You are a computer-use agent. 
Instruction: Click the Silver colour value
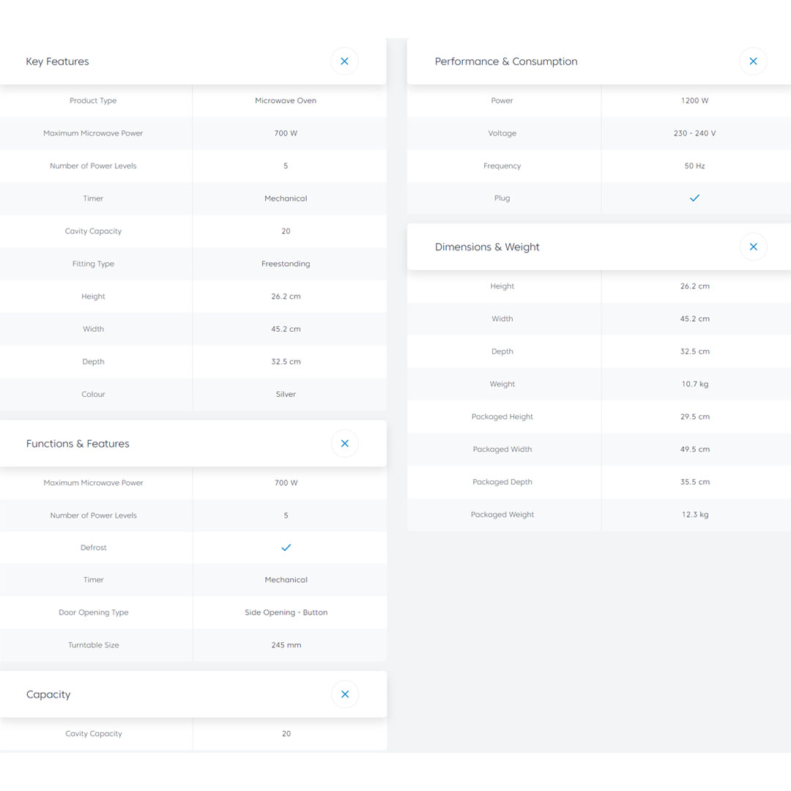(286, 394)
